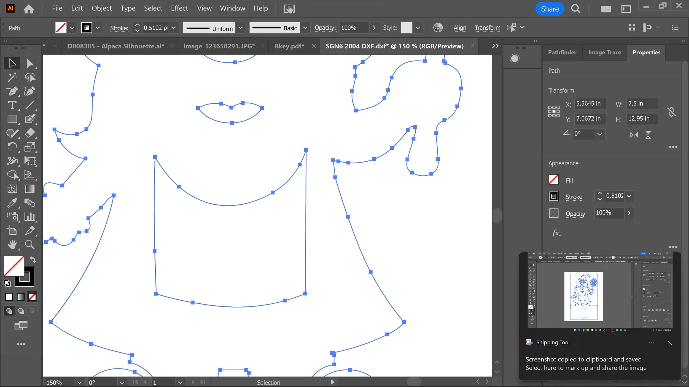Image resolution: width=689 pixels, height=387 pixels.
Task: Click the Recolor Artwork icon
Action: point(438,28)
